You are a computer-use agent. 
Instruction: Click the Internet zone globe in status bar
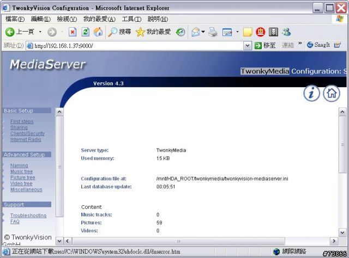276,251
